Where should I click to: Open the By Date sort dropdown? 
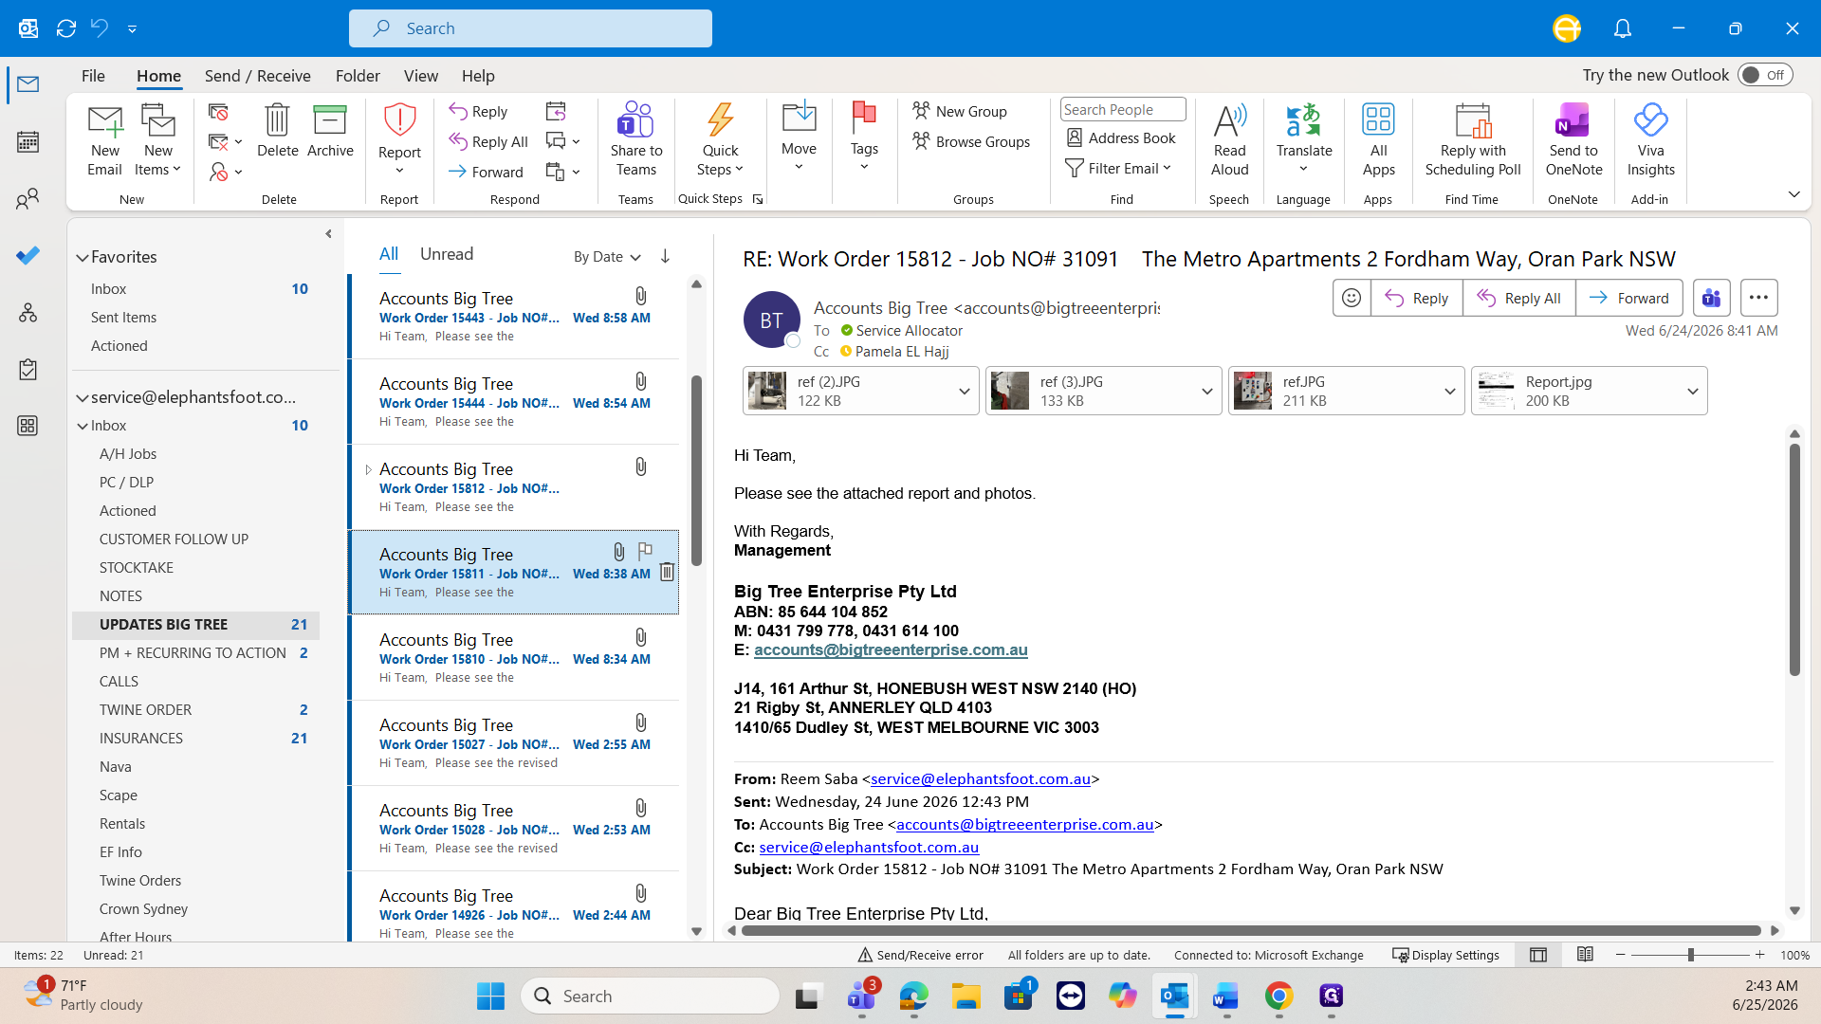coord(607,256)
